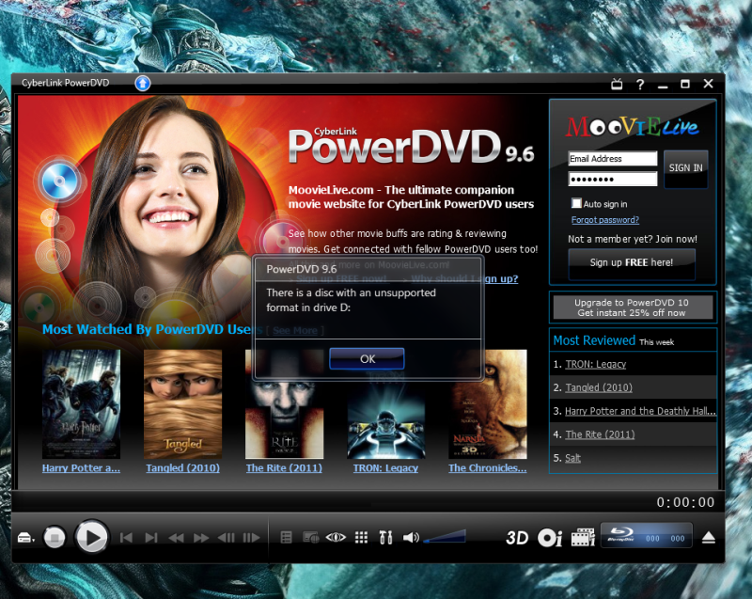Click Upgrade to PowerDVD 10 banner

click(633, 307)
